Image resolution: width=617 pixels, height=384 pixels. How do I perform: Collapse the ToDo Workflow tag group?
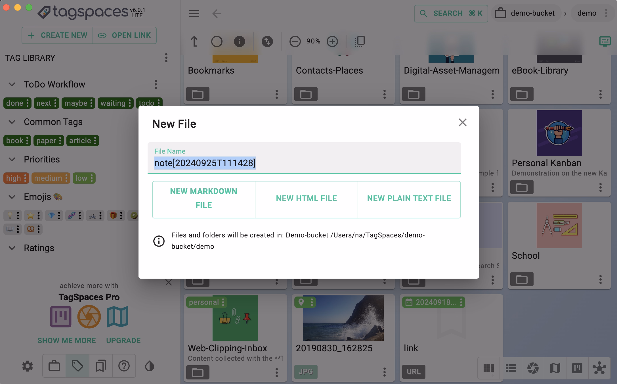12,84
